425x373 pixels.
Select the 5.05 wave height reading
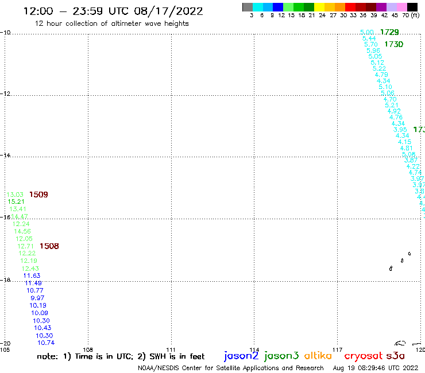click(x=375, y=56)
